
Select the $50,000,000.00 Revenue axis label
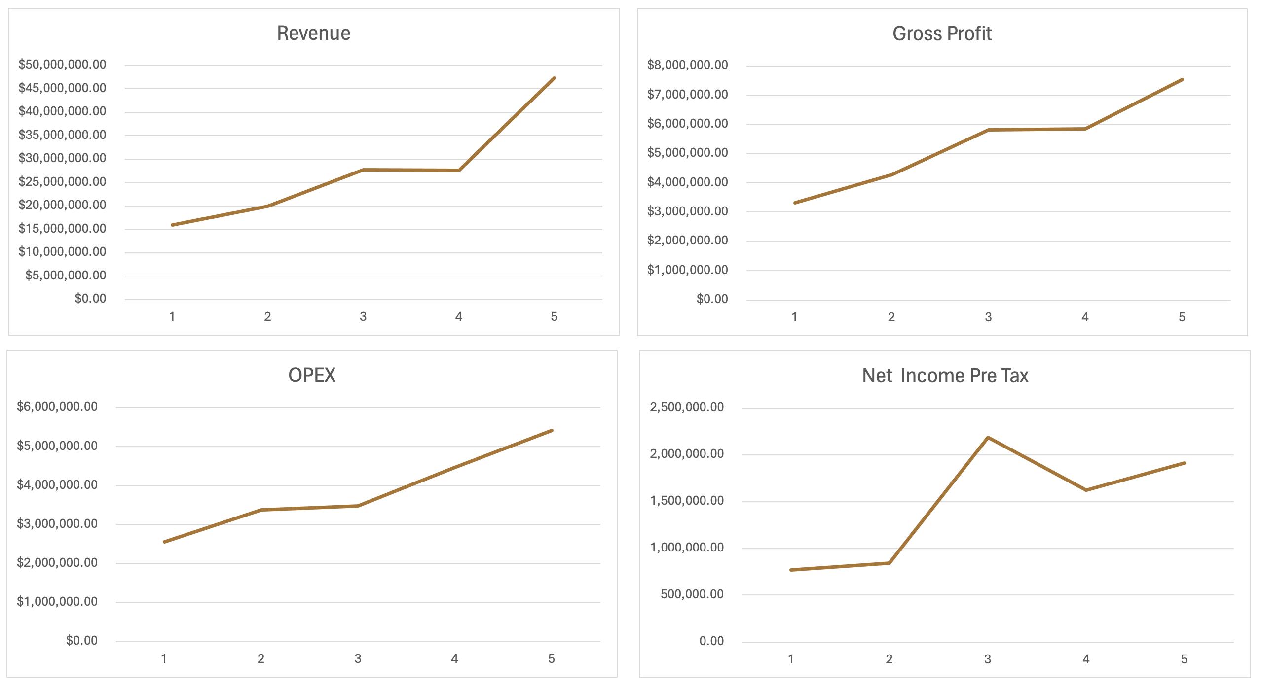point(62,65)
